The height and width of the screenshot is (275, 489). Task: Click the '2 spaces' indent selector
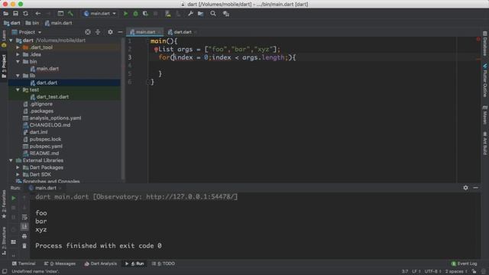coord(456,272)
